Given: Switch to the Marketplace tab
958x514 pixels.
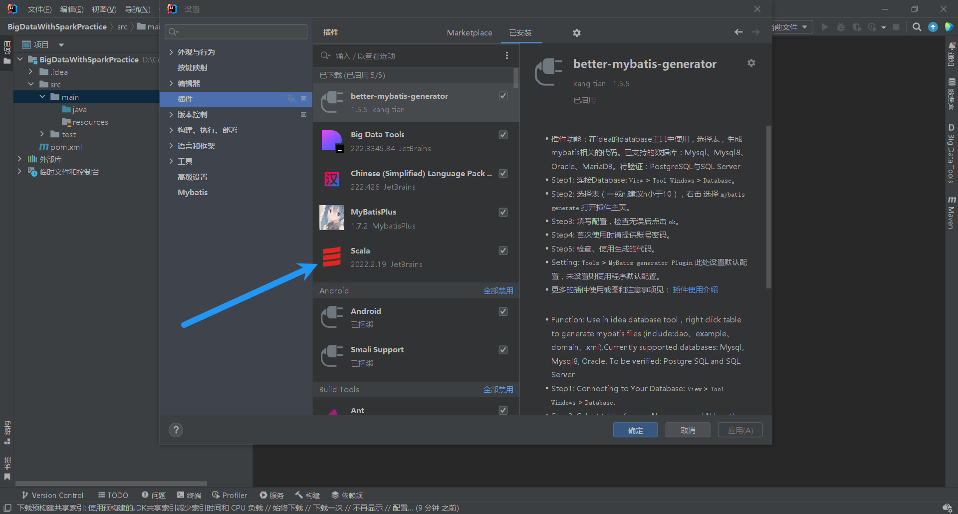Looking at the screenshot, I should click(470, 33).
